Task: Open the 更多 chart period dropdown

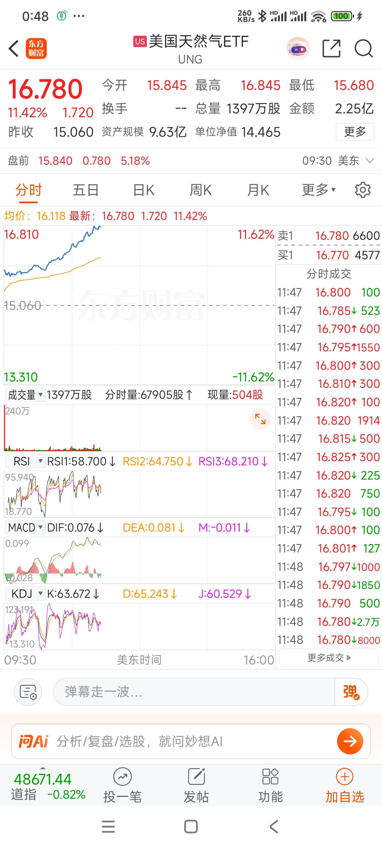Action: [318, 190]
